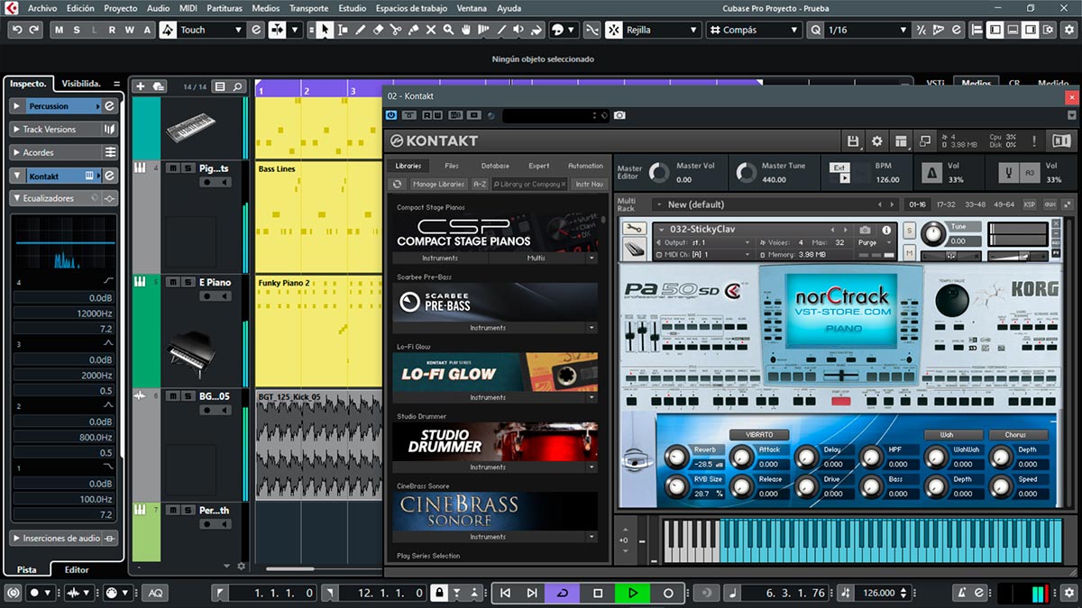This screenshot has height=608, width=1082.
Task: Open Kontakt workspace layout icon
Action: point(900,141)
